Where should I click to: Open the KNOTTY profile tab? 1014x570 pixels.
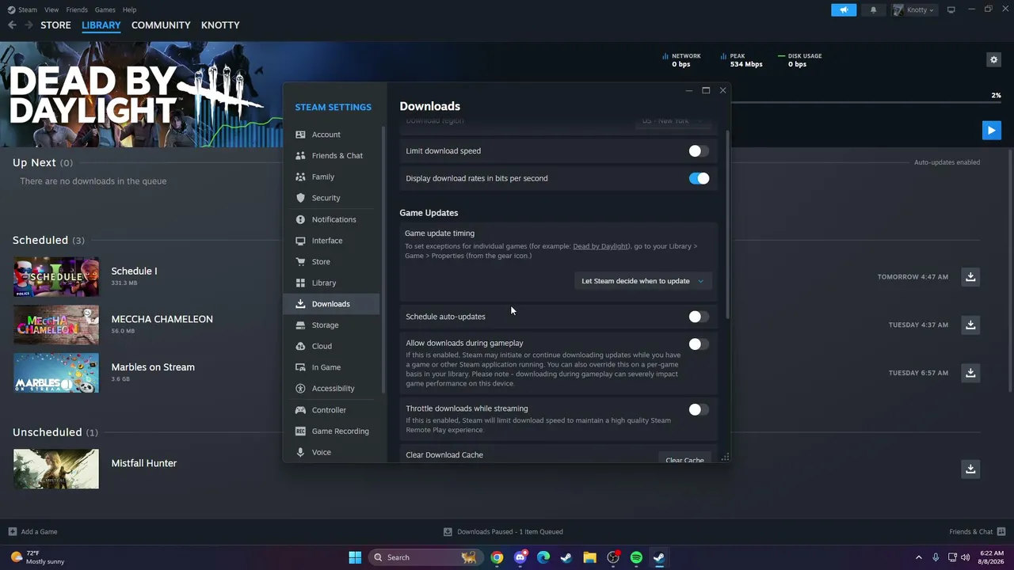[x=220, y=25]
